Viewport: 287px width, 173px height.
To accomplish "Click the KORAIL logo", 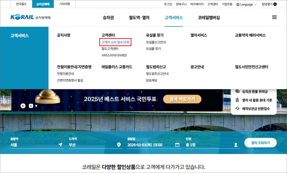I will point(22,17).
